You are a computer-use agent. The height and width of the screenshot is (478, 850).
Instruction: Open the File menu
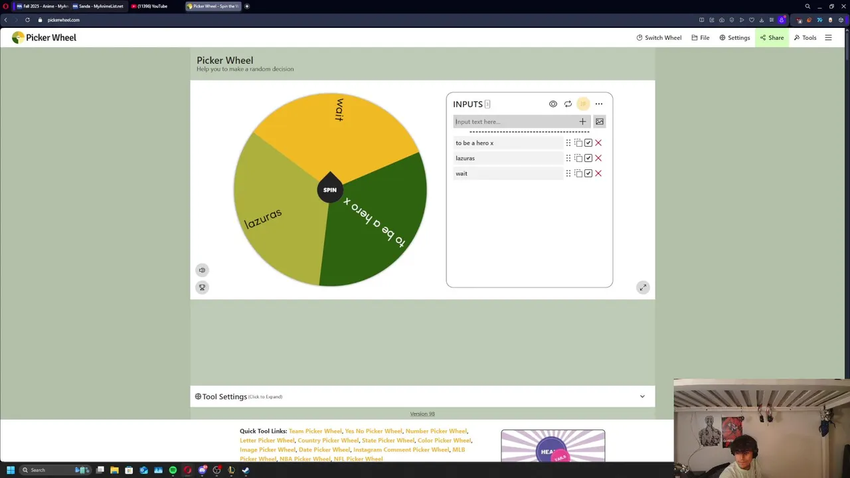pos(701,38)
